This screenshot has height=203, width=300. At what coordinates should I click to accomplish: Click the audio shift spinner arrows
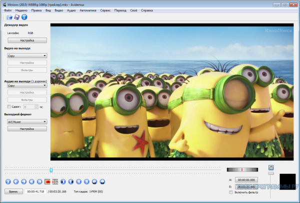coord(36,107)
